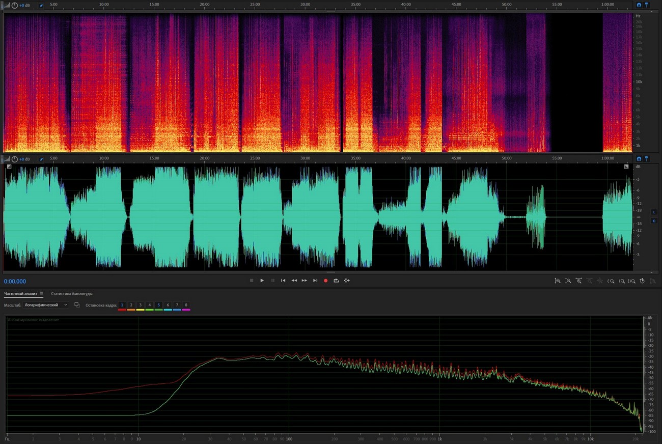Zoom to selection with double-bracket magnifier icon
The width and height of the screenshot is (662, 444).
coord(632,281)
